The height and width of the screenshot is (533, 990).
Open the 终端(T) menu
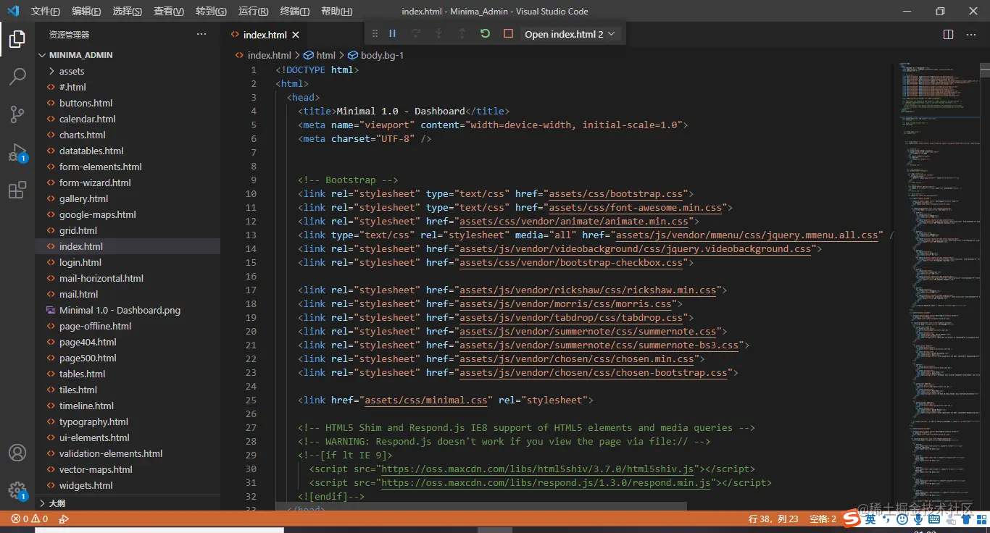(294, 11)
